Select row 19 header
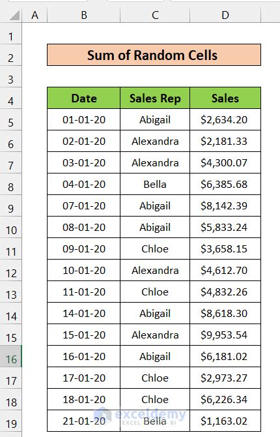280x437 pixels. pyautogui.click(x=11, y=421)
